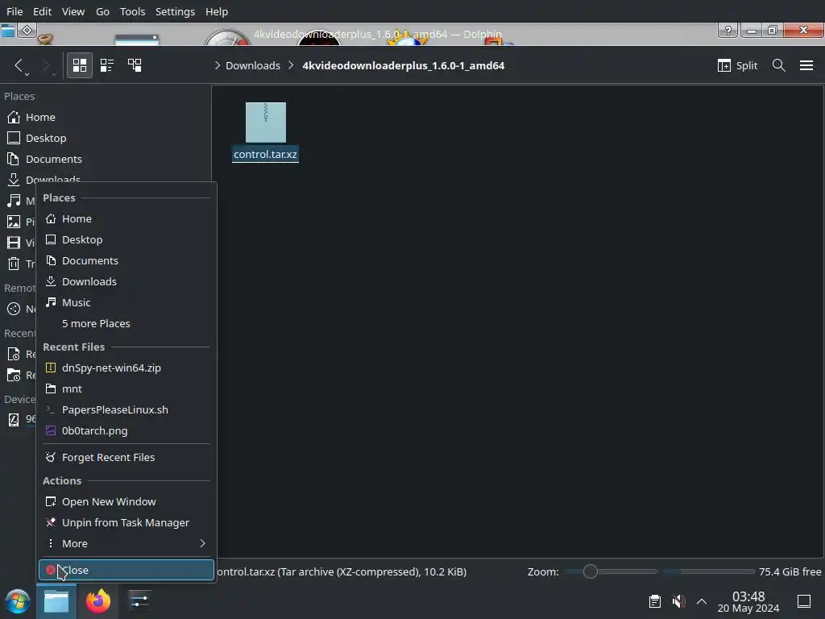
Task: Choose Documents in the taskbar popup menu
Action: tap(126, 260)
